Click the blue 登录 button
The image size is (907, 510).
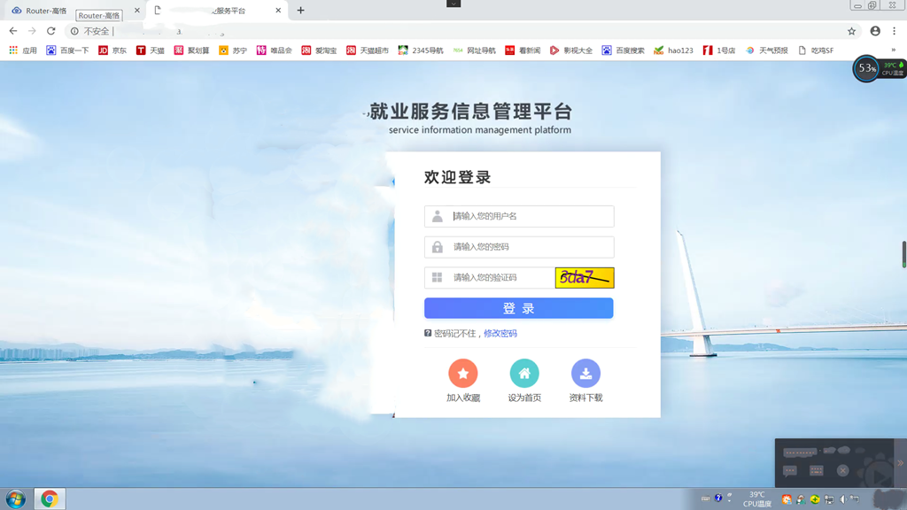(x=519, y=308)
